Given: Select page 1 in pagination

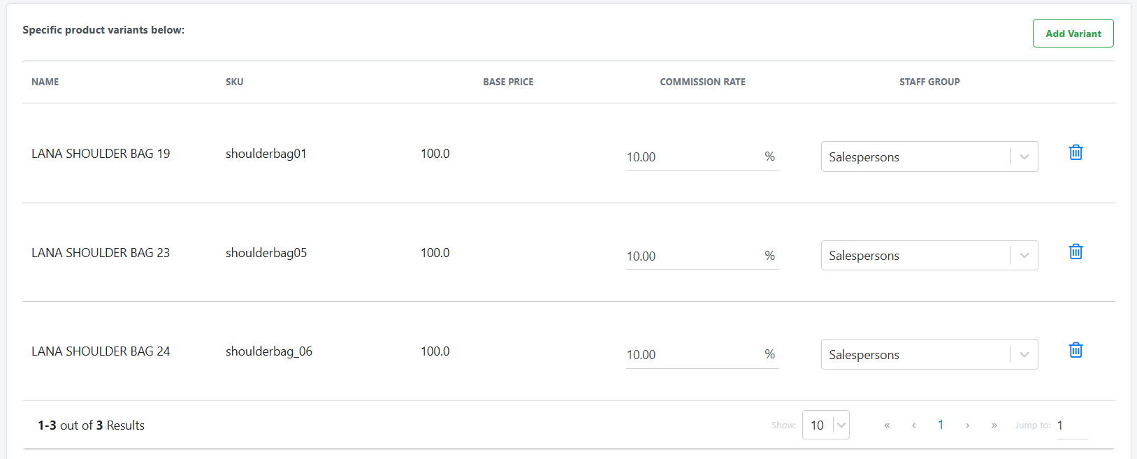Looking at the screenshot, I should [941, 425].
